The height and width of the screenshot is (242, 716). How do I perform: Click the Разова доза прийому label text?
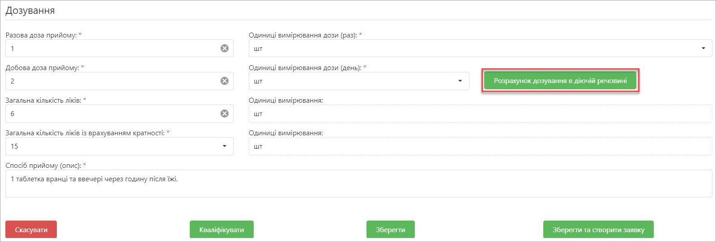click(41, 35)
